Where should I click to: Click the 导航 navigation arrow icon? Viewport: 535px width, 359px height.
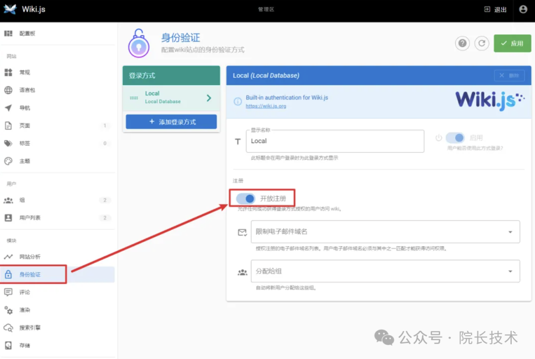[x=8, y=108]
